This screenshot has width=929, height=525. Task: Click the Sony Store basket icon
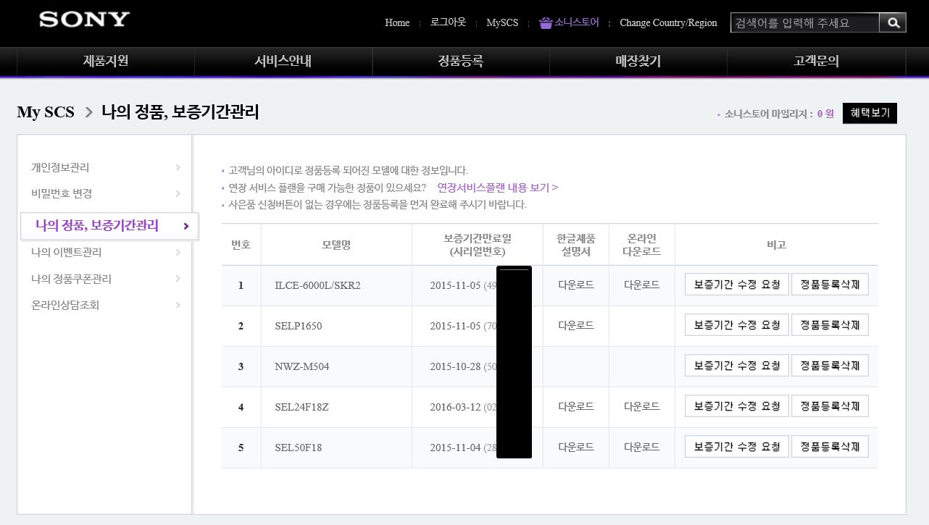(546, 23)
